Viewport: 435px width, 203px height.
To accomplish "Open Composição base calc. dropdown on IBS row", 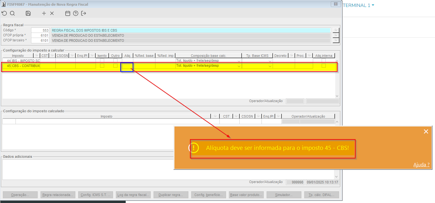I will [x=239, y=61].
